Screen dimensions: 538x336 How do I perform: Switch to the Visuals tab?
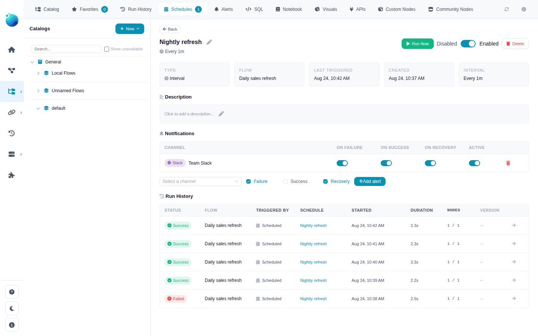coord(326,9)
